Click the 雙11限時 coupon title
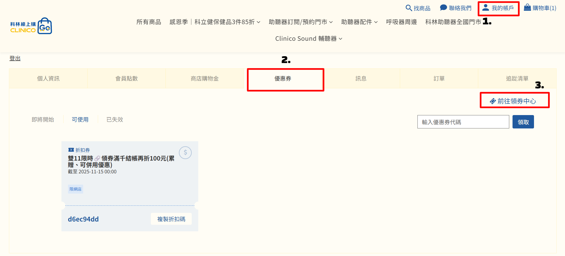 pyautogui.click(x=121, y=162)
